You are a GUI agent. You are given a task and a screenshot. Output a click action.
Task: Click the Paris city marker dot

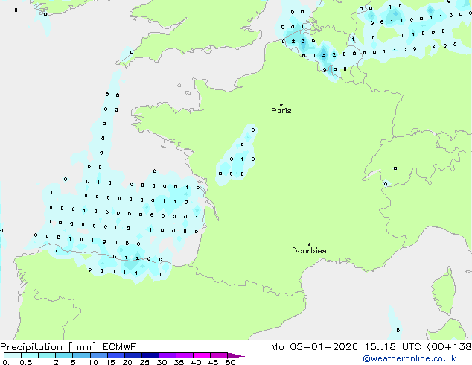pyautogui.click(x=281, y=104)
